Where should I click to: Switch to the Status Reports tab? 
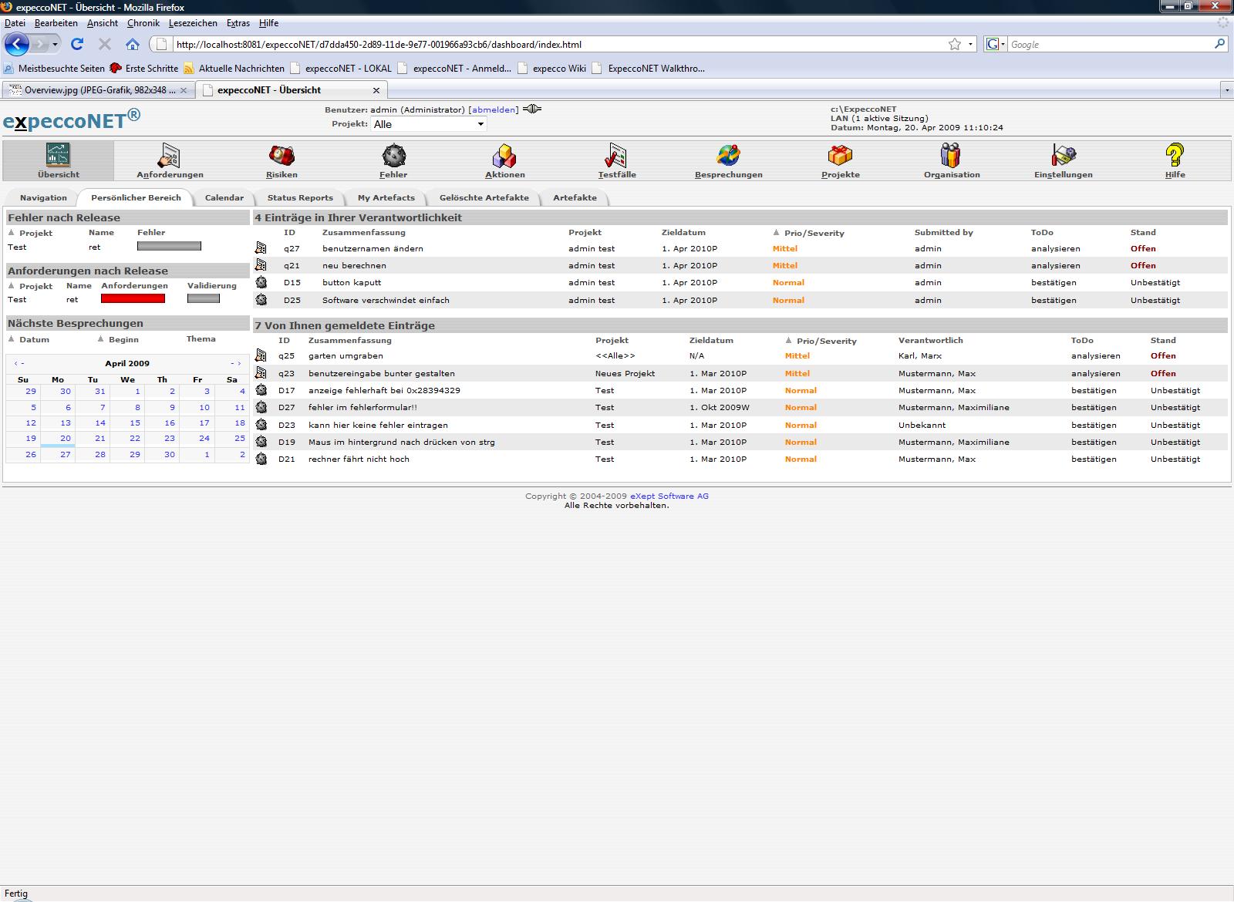(x=300, y=198)
